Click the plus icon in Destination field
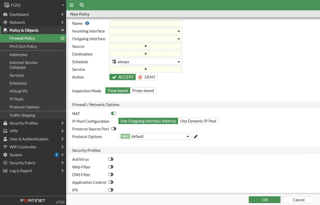 pyautogui.click(x=146, y=54)
